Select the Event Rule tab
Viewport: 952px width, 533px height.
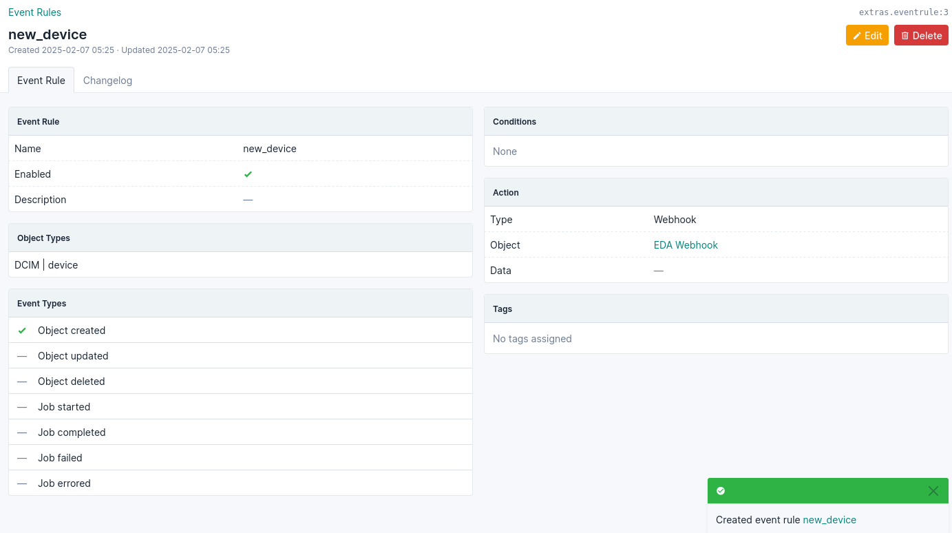click(x=41, y=81)
